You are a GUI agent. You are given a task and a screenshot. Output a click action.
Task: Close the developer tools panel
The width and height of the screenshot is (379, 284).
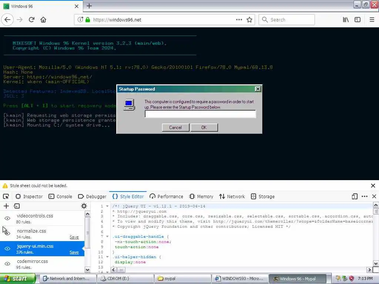tap(374, 197)
